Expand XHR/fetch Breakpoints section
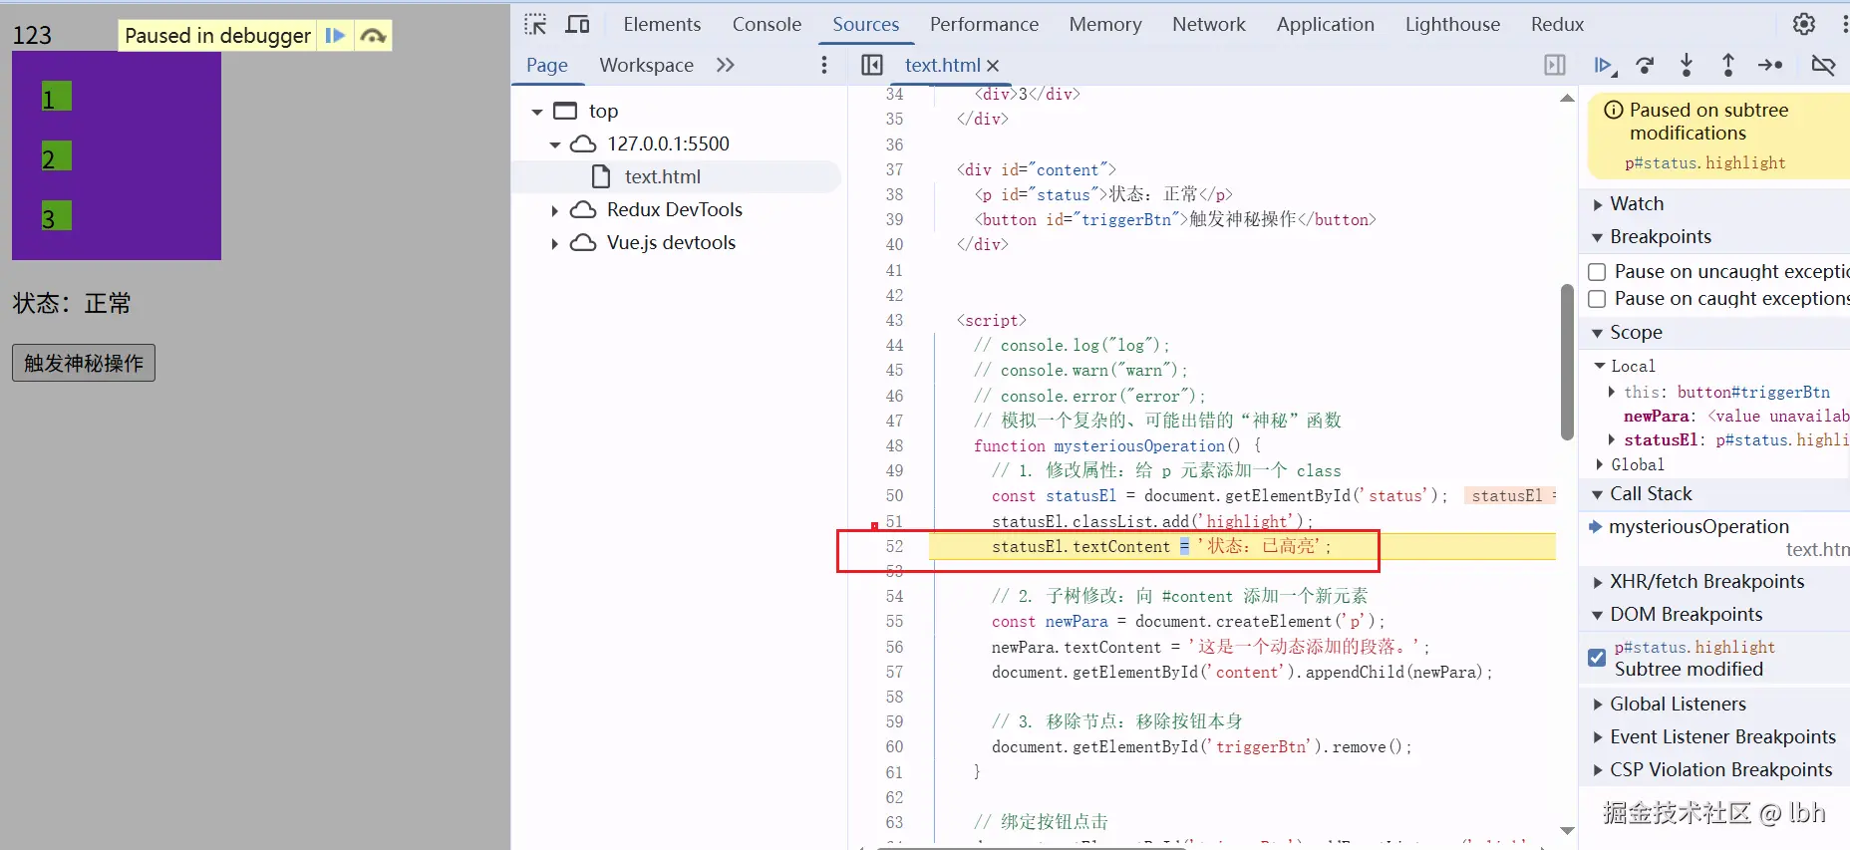Image resolution: width=1850 pixels, height=850 pixels. coord(1598,582)
